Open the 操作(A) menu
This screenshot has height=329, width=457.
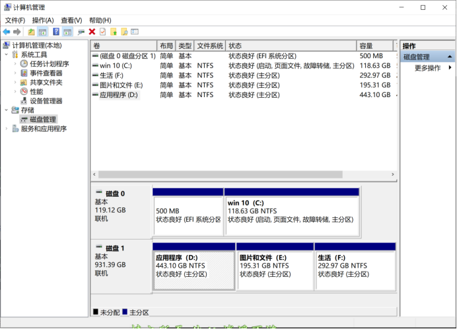[x=43, y=20]
